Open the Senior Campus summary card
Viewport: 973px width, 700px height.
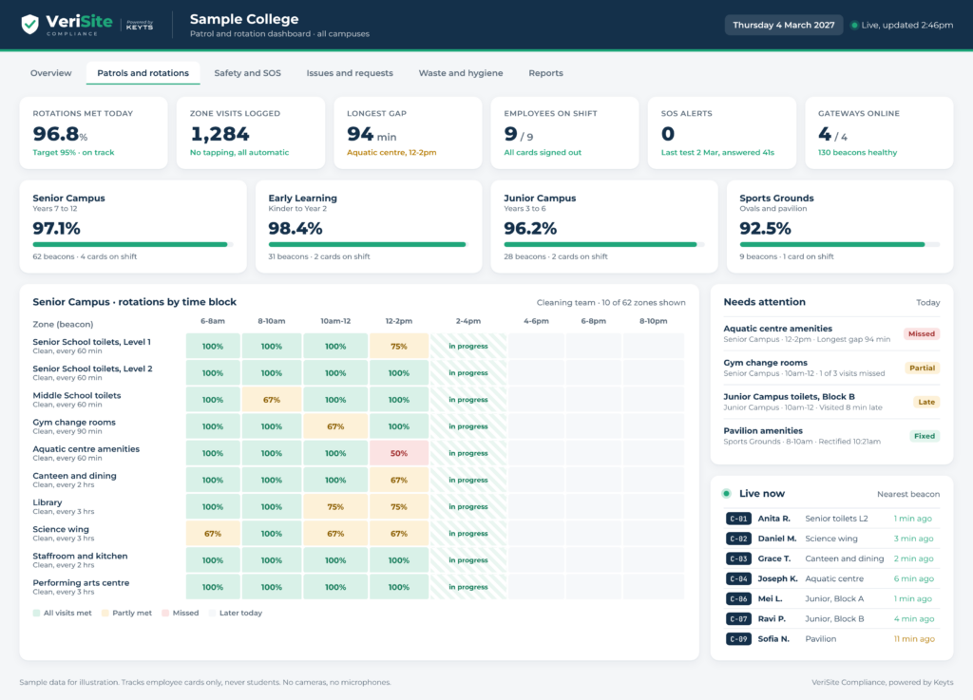pos(133,227)
